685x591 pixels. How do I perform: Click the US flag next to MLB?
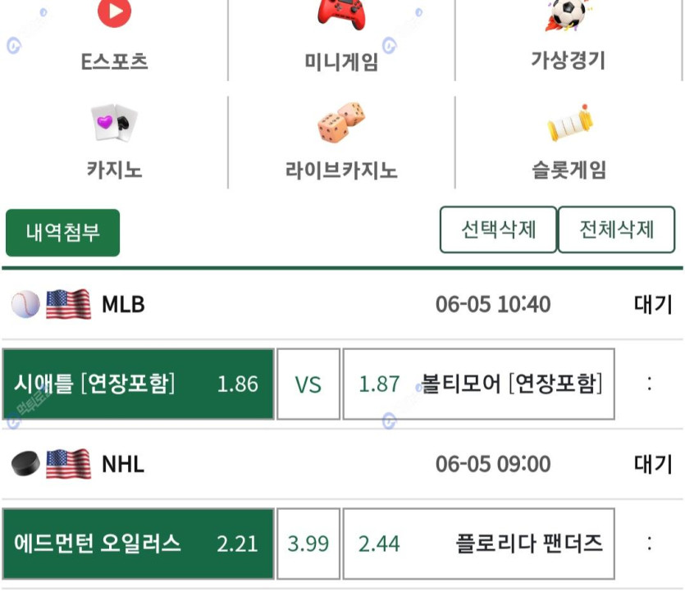pyautogui.click(x=69, y=304)
